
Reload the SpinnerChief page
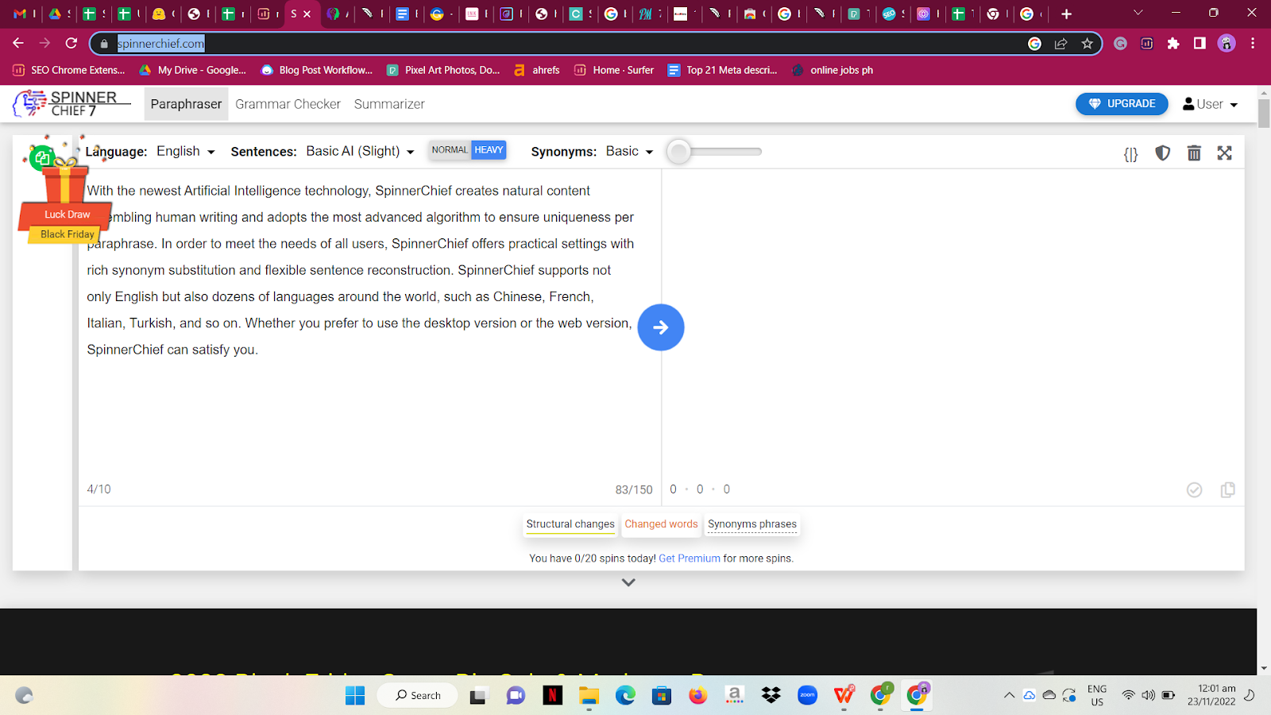[71, 43]
